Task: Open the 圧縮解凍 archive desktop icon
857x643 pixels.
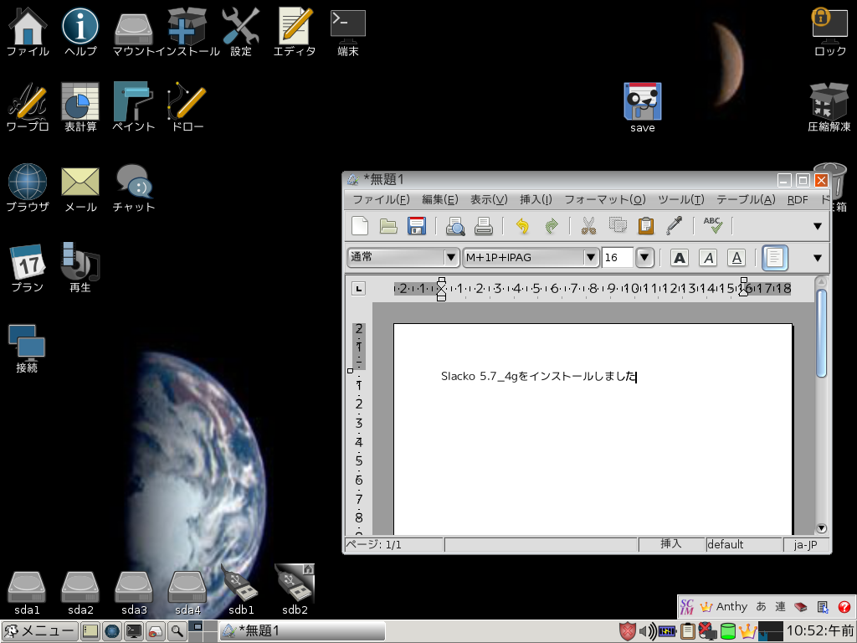Action: tap(829, 107)
